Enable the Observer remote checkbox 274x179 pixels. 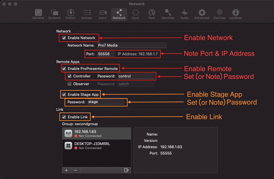click(x=70, y=84)
